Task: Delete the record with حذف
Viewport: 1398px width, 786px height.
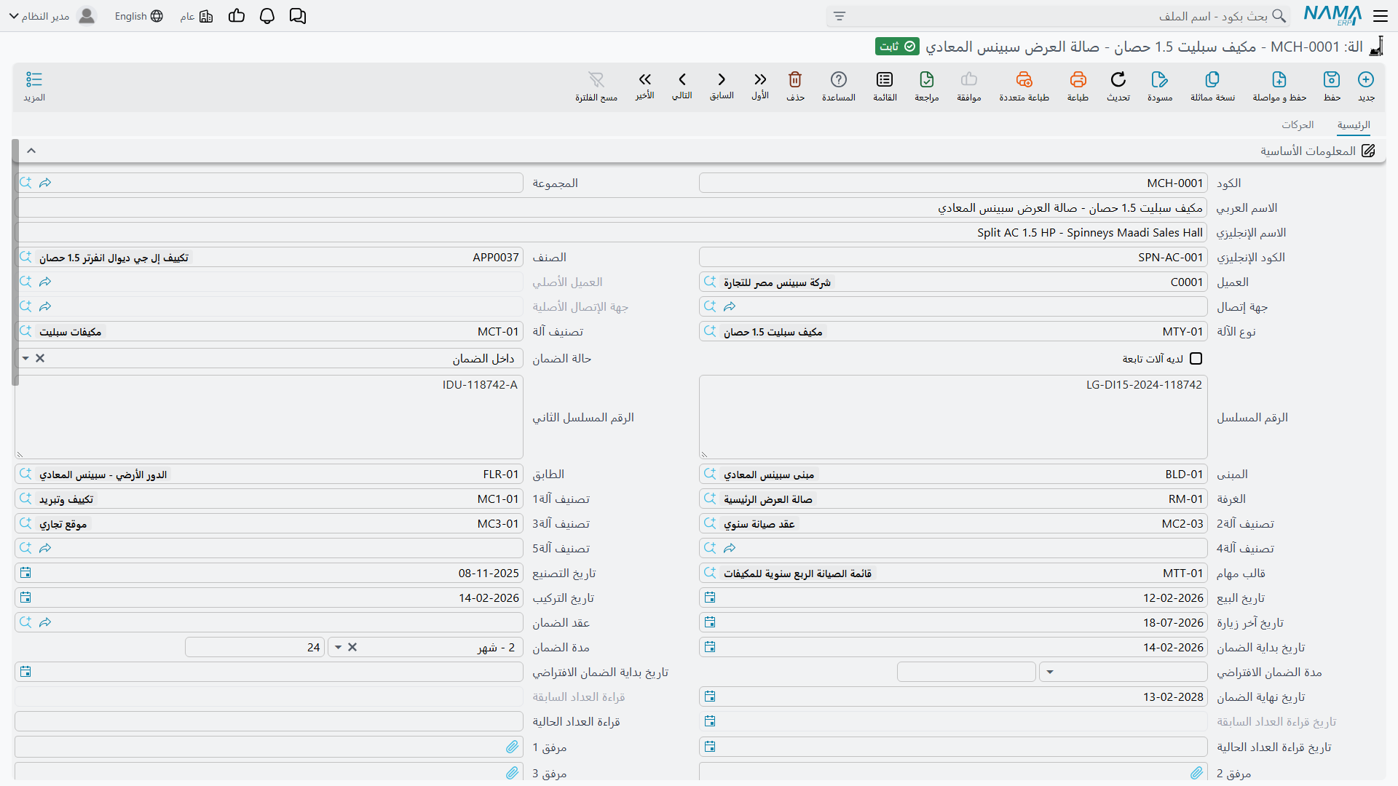Action: 795,86
